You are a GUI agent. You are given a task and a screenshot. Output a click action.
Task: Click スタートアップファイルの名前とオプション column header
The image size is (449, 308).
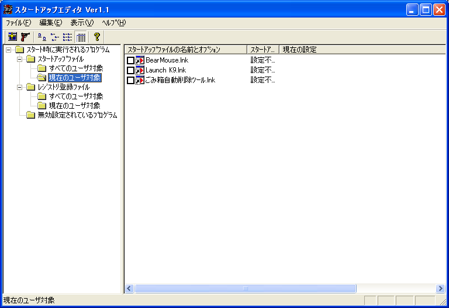click(186, 50)
